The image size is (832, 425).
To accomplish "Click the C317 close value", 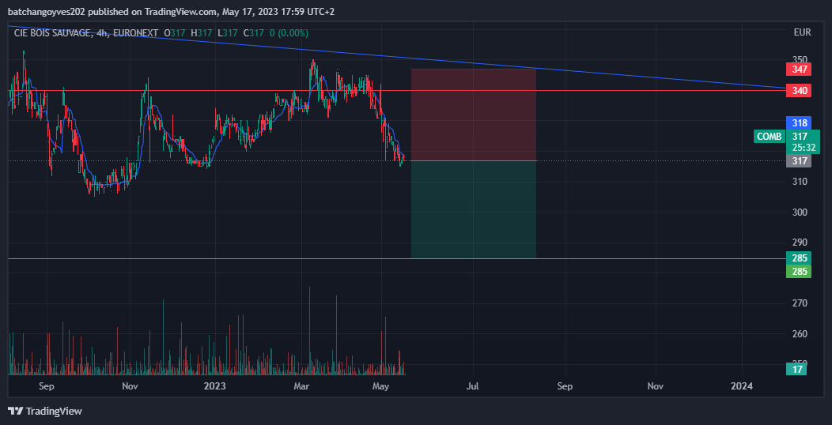I will click(254, 33).
